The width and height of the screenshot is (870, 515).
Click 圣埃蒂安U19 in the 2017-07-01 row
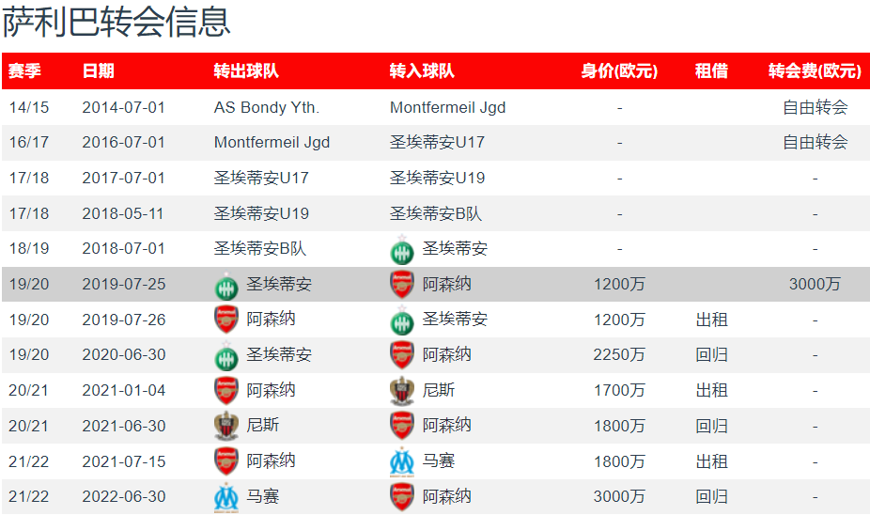pos(437,178)
